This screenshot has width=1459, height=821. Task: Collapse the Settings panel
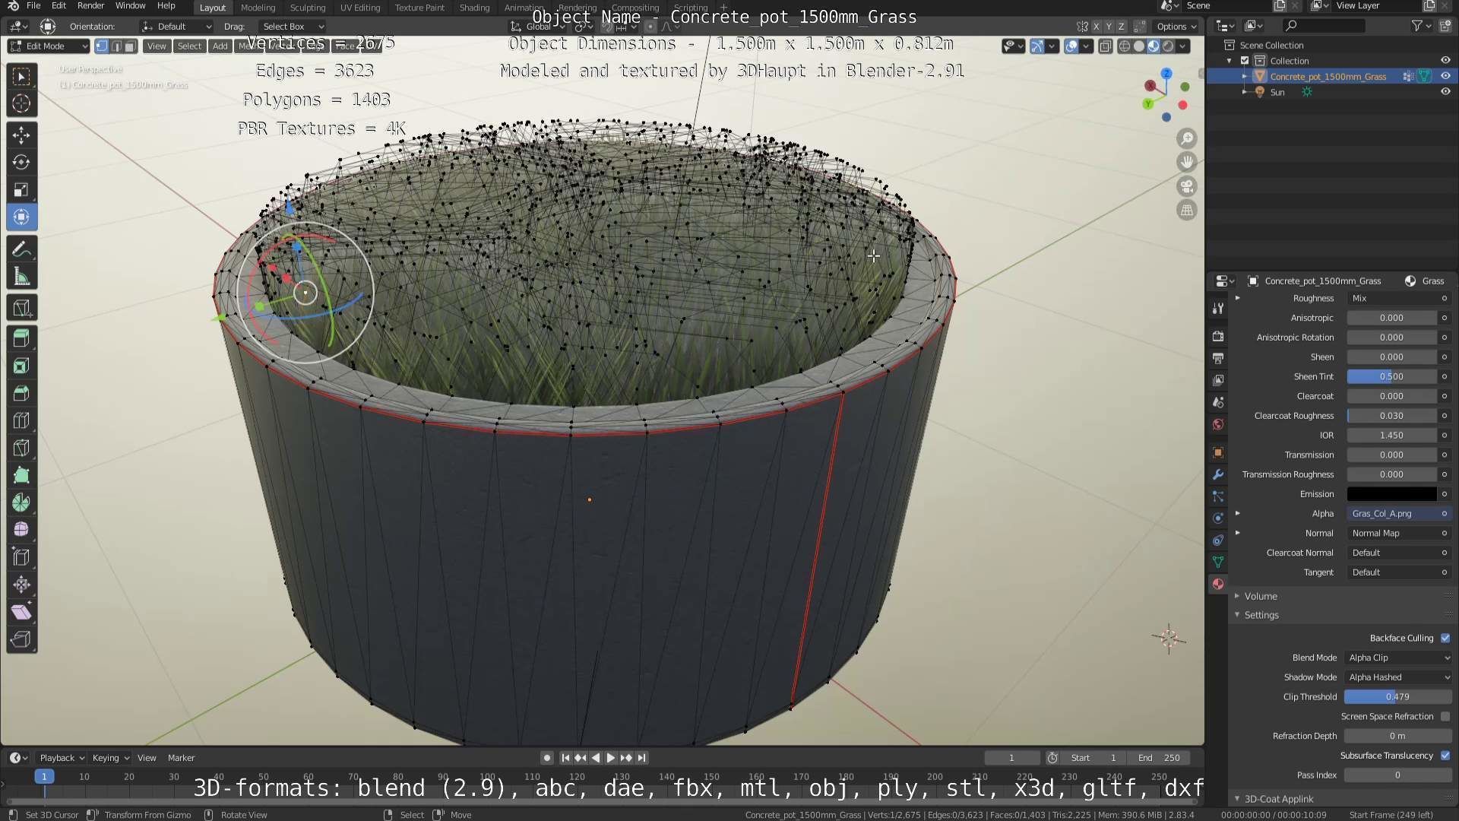click(1261, 615)
